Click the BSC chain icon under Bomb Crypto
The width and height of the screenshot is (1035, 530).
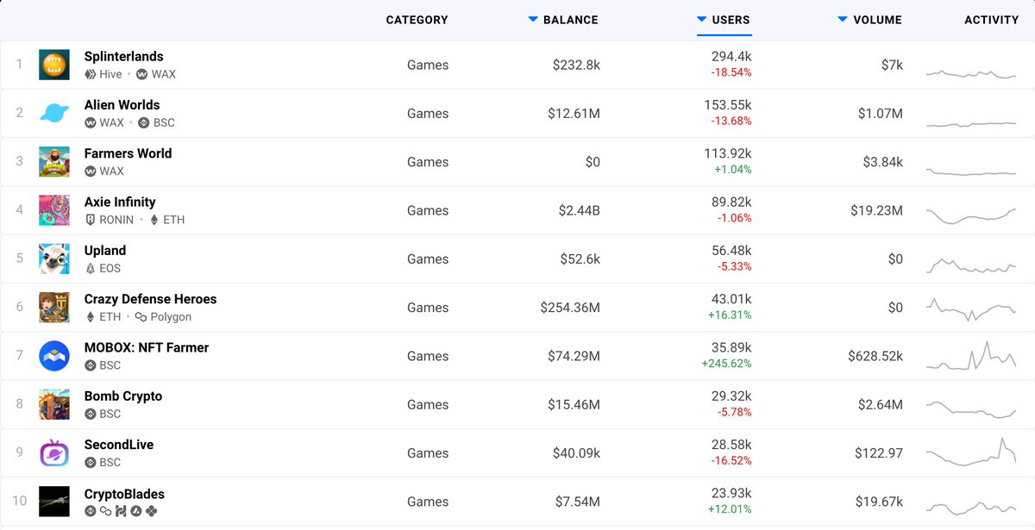[x=90, y=414]
